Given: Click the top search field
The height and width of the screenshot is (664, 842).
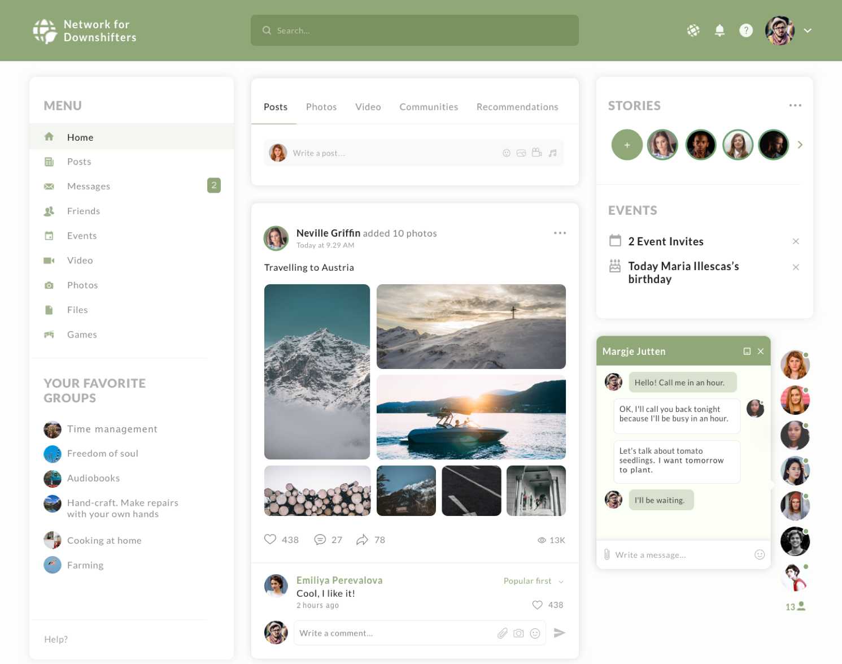Looking at the screenshot, I should coord(415,31).
